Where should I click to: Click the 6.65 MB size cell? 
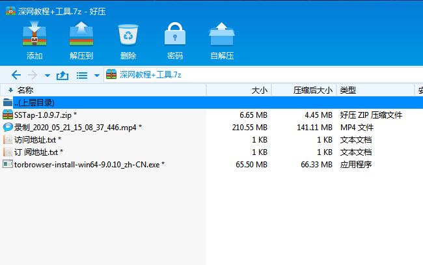click(x=253, y=115)
